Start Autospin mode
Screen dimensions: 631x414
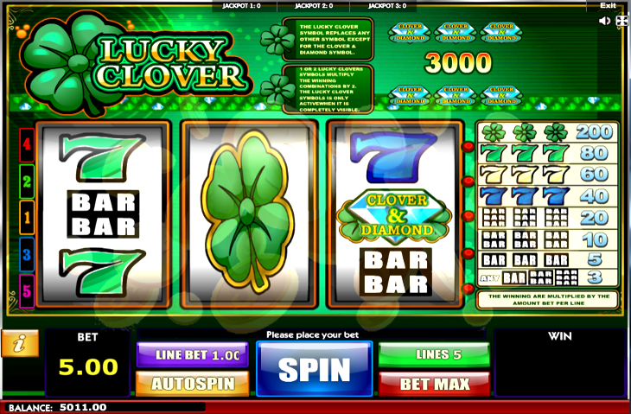pos(193,384)
